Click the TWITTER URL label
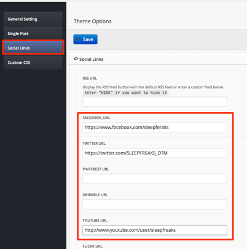This screenshot has height=249, width=247. click(94, 144)
